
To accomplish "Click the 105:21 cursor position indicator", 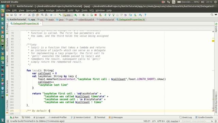I will [x=147, y=121].
